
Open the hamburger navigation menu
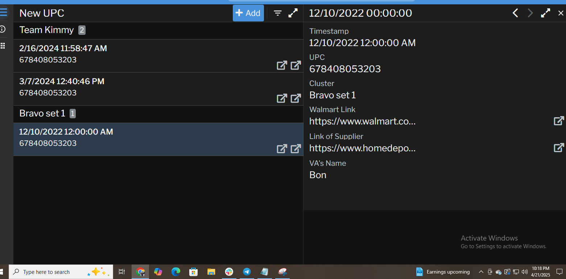point(3,13)
